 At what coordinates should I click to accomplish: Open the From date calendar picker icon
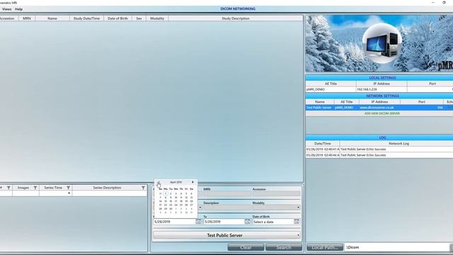tap(198, 222)
